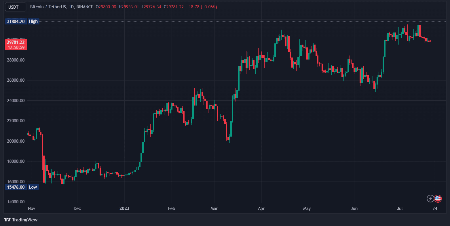The width and height of the screenshot is (450, 226).
Task: Click the 18000.00 price axis label
Action: (16, 161)
